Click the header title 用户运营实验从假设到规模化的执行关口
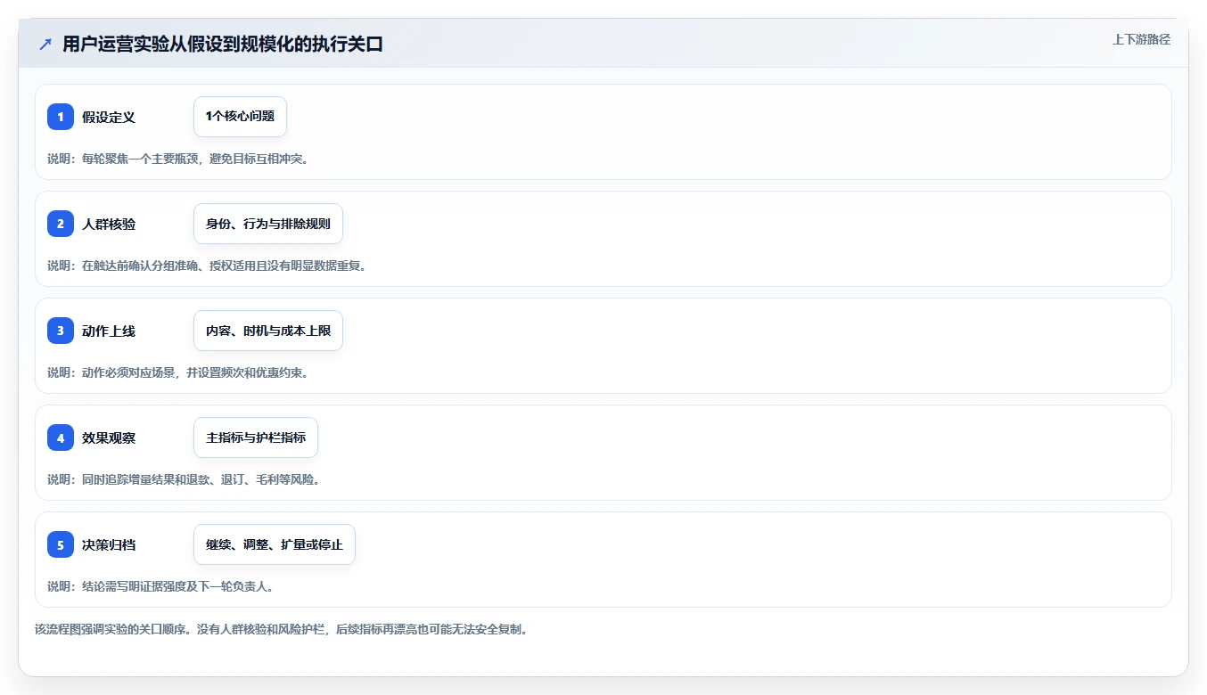Screen dimensions: 1207x695 click(223, 45)
